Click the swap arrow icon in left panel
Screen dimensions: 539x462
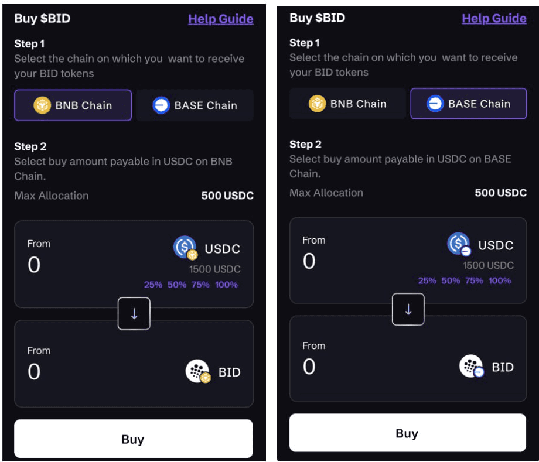click(134, 313)
